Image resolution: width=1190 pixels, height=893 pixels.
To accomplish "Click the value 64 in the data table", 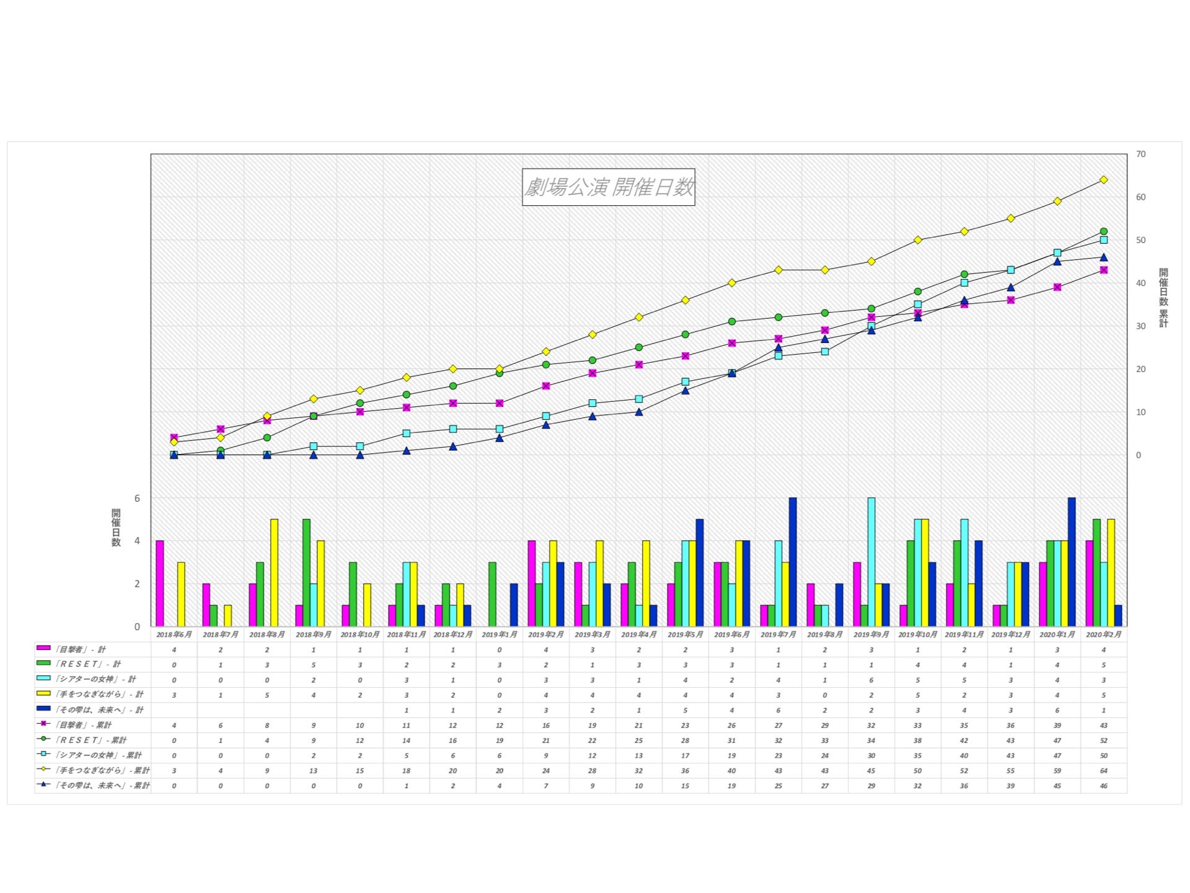I will (1103, 771).
